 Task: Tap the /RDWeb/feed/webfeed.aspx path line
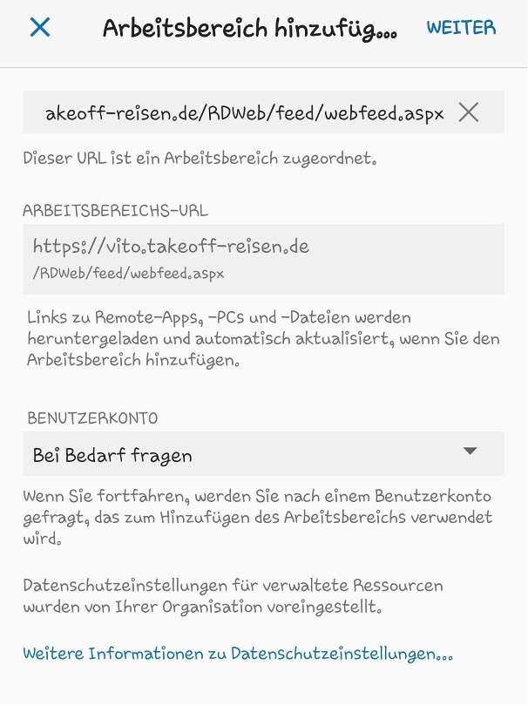click(128, 274)
